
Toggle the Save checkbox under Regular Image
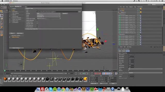(37, 10)
